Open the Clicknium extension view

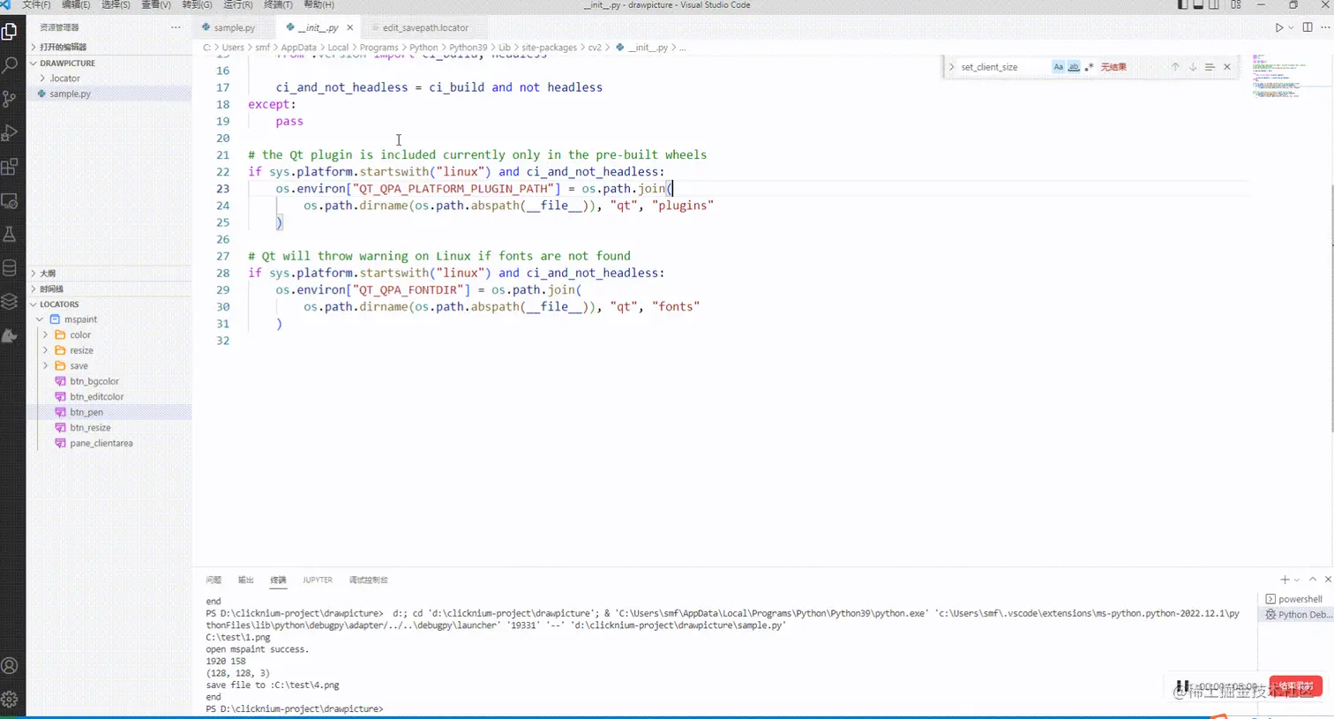point(10,336)
